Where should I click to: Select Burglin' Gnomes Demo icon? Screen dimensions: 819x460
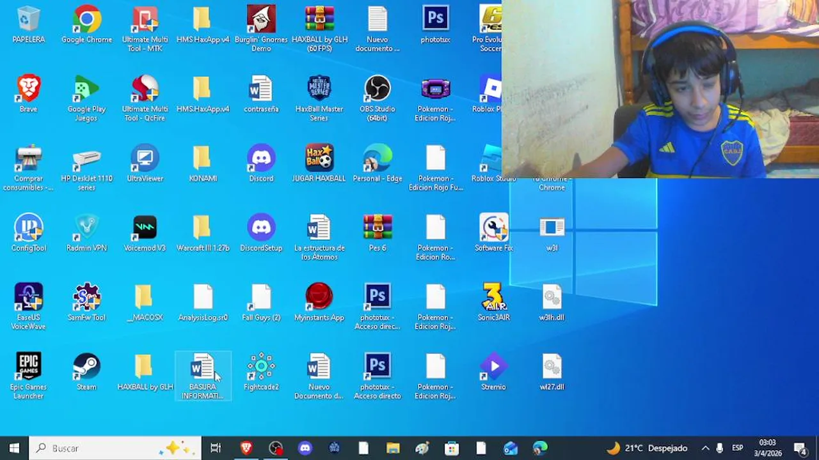(x=261, y=29)
